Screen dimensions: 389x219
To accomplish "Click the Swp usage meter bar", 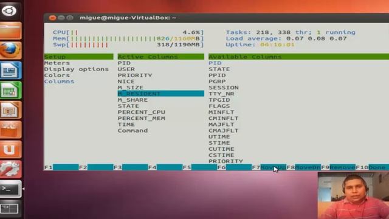I will pos(128,44).
